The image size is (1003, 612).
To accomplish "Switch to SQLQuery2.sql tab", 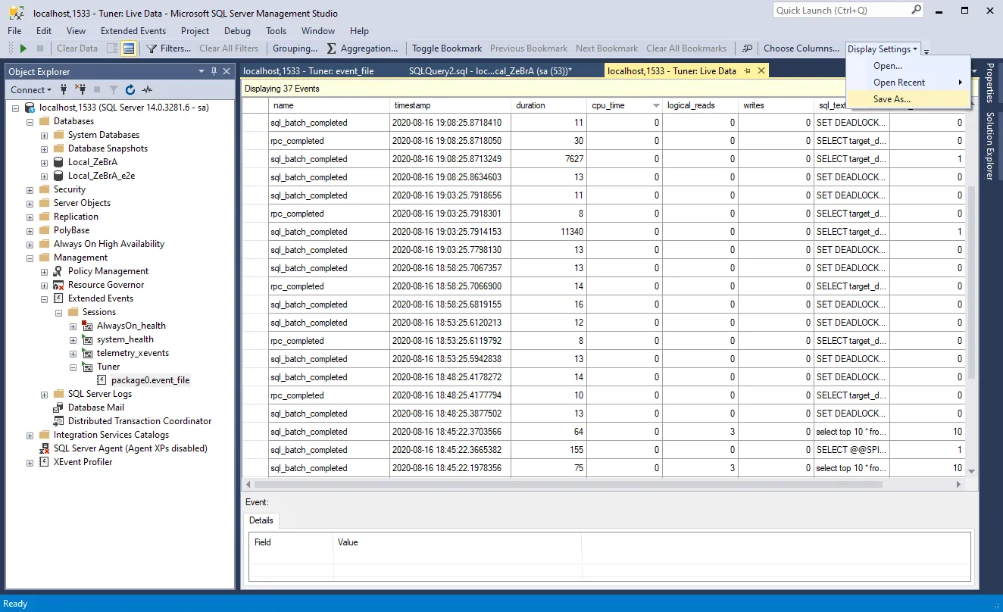I will pos(490,71).
